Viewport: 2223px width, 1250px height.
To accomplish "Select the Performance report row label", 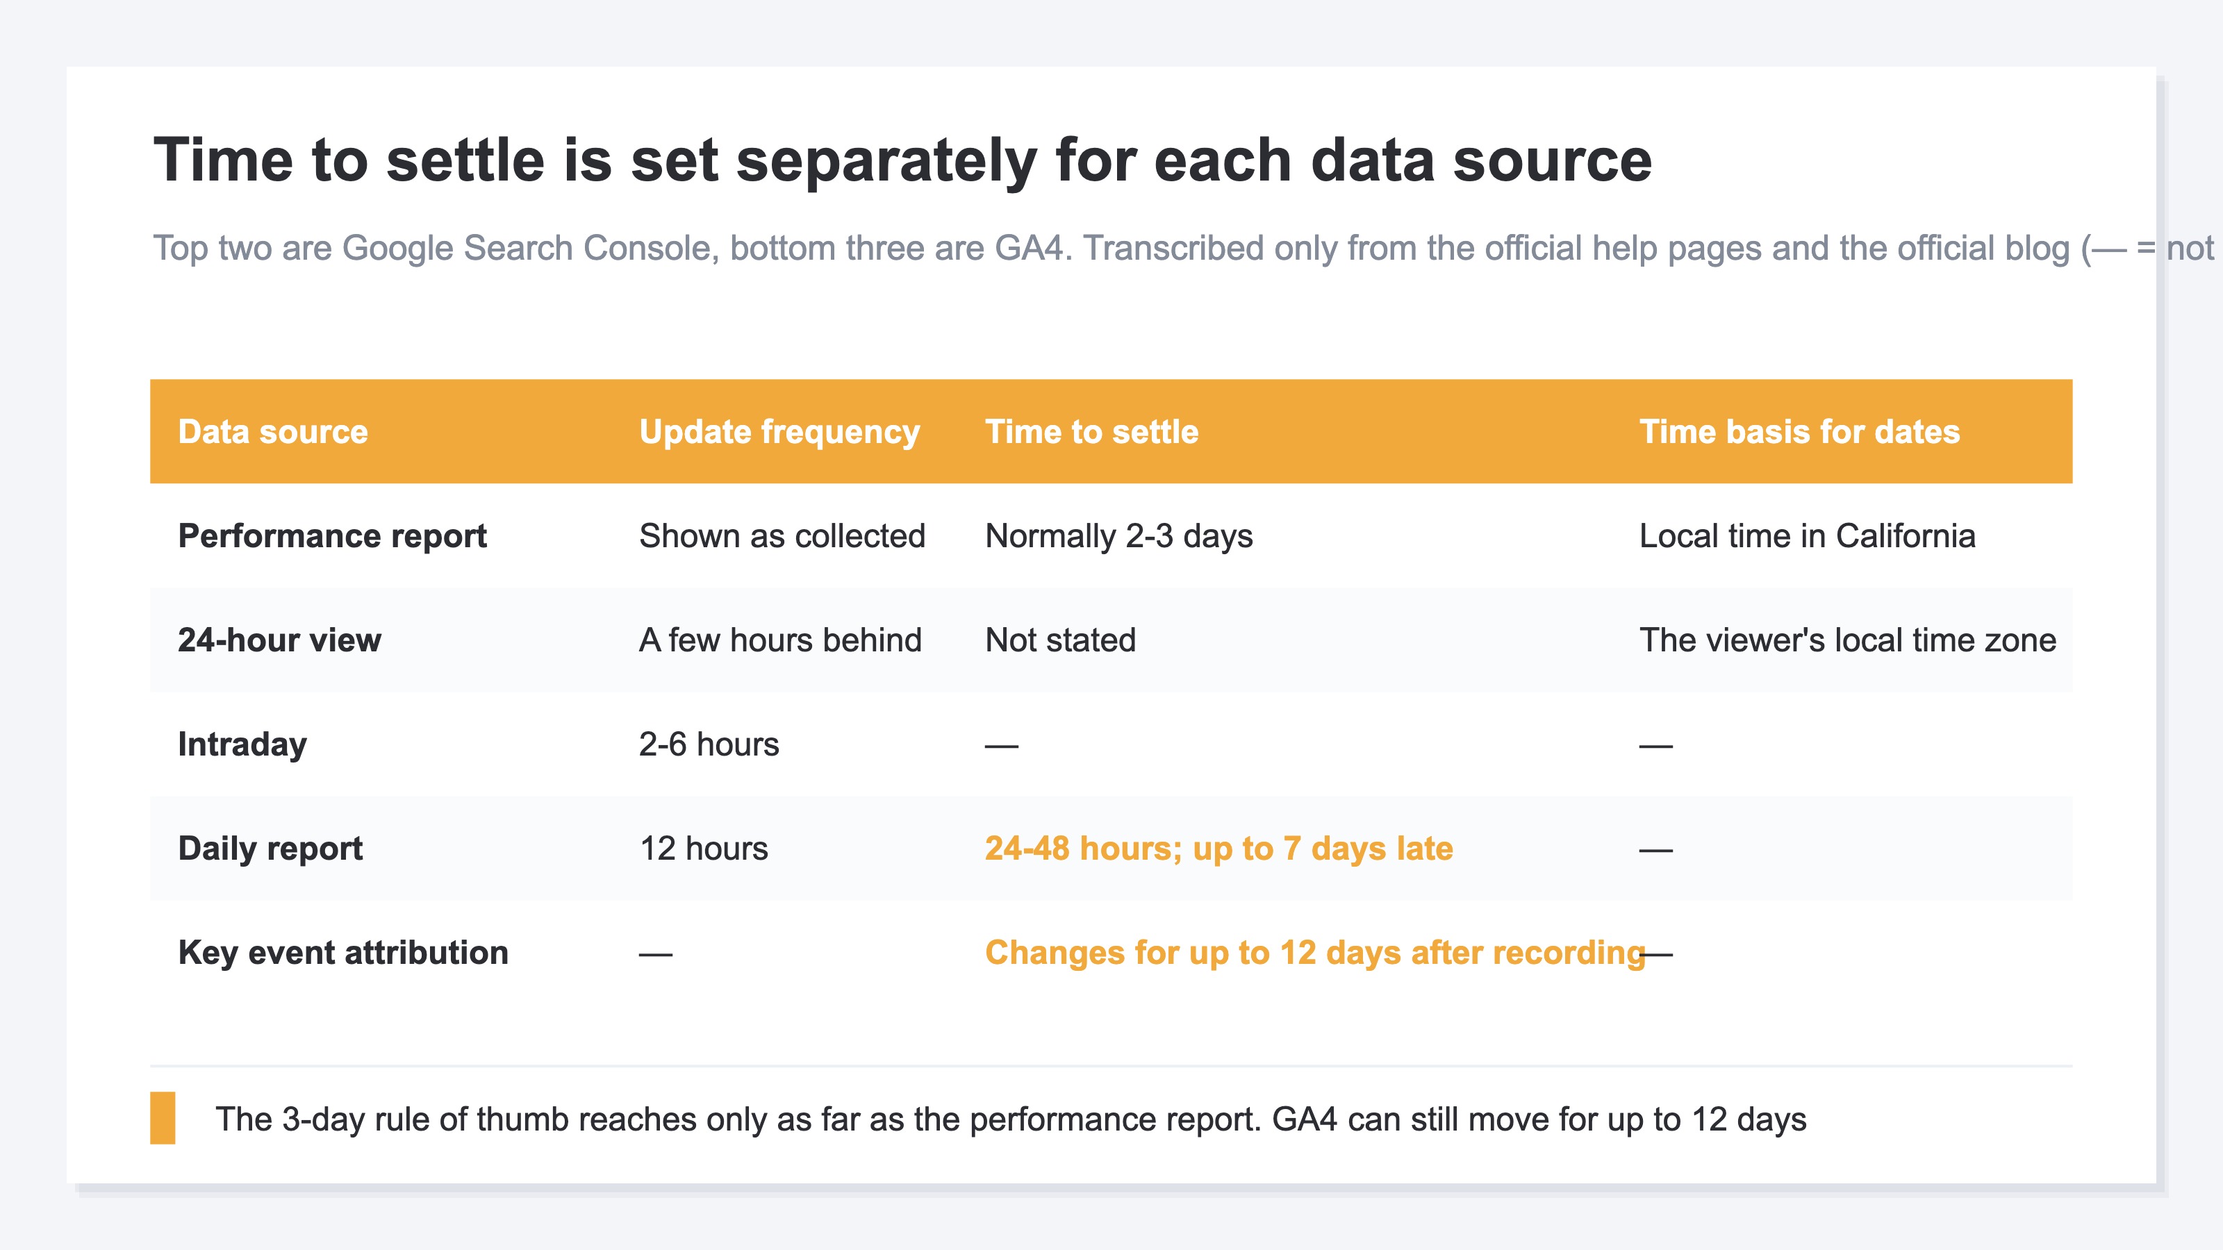I will [332, 537].
